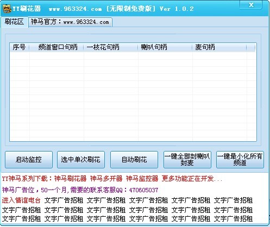Click the QQ number 470605037

pyautogui.click(x=143, y=190)
